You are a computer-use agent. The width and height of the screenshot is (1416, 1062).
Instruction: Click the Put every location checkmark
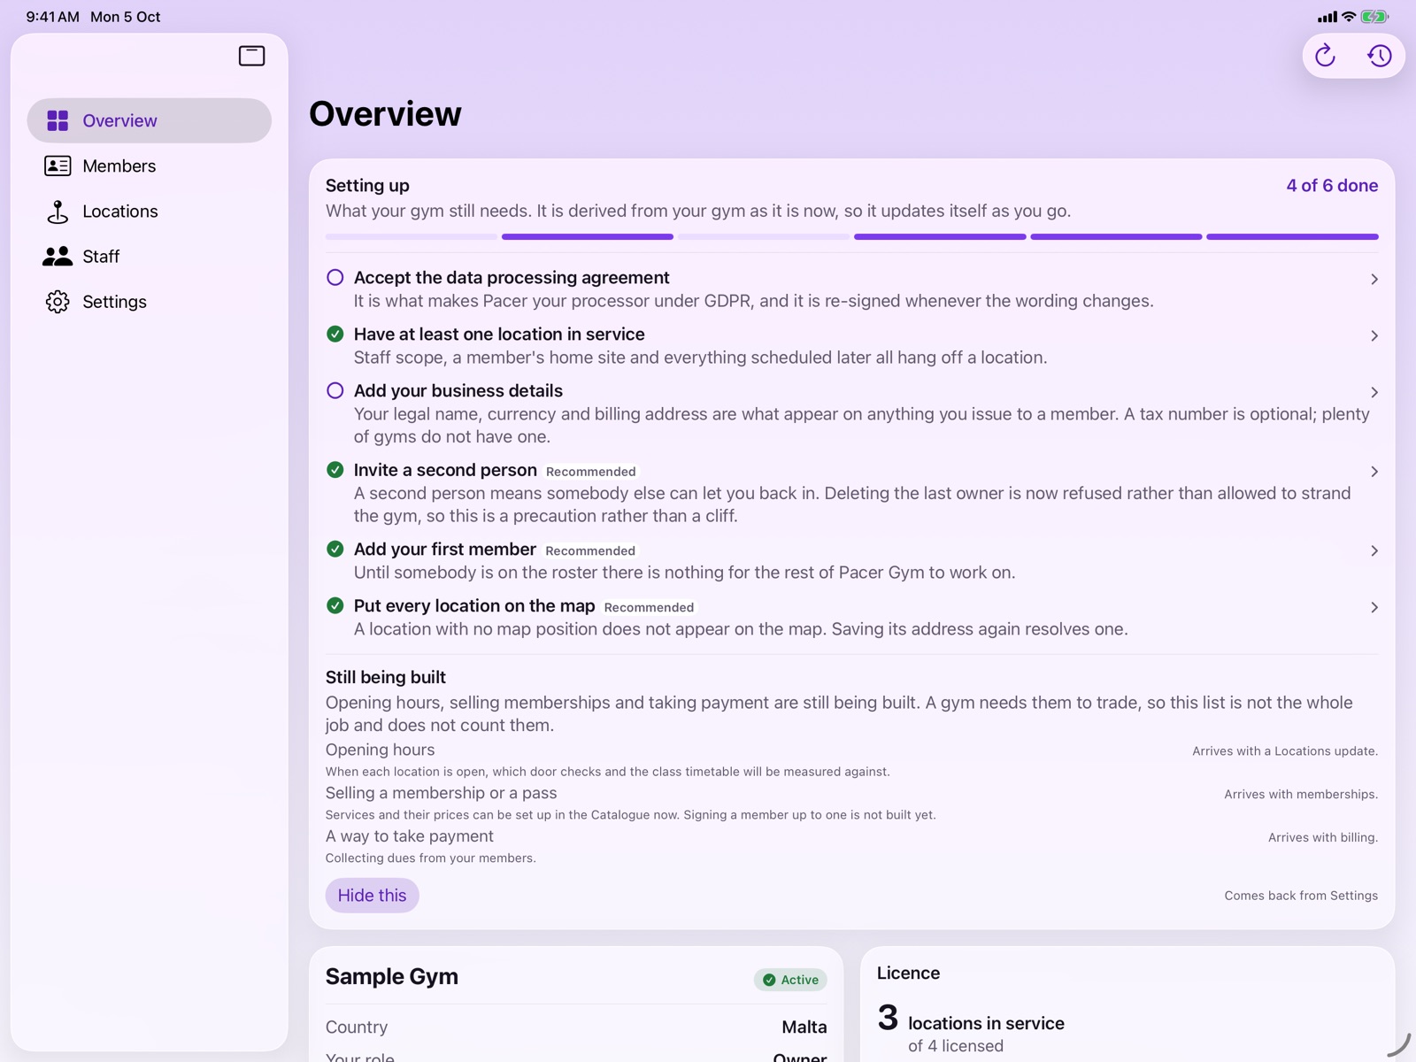click(335, 605)
